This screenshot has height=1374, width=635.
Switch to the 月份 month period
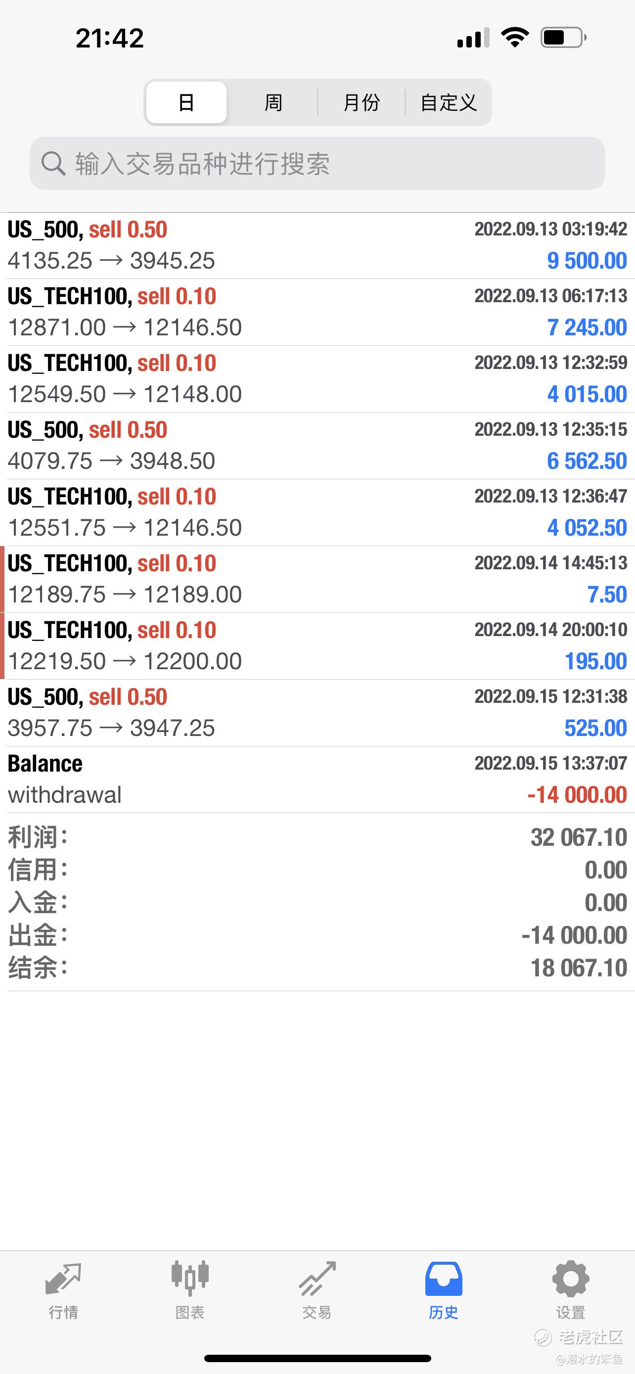coord(362,102)
